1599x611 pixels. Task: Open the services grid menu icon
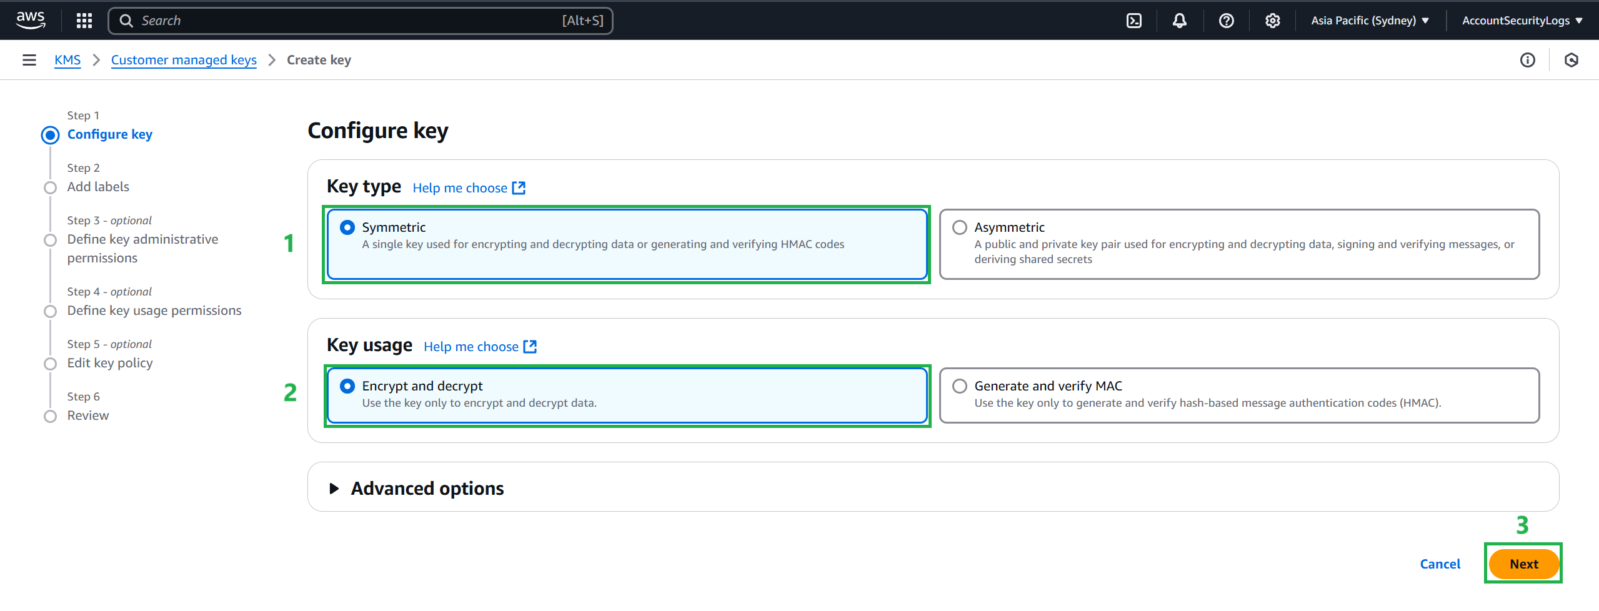[84, 21]
